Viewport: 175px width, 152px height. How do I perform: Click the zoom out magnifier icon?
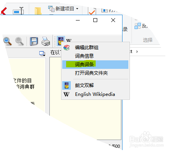point(7,41)
